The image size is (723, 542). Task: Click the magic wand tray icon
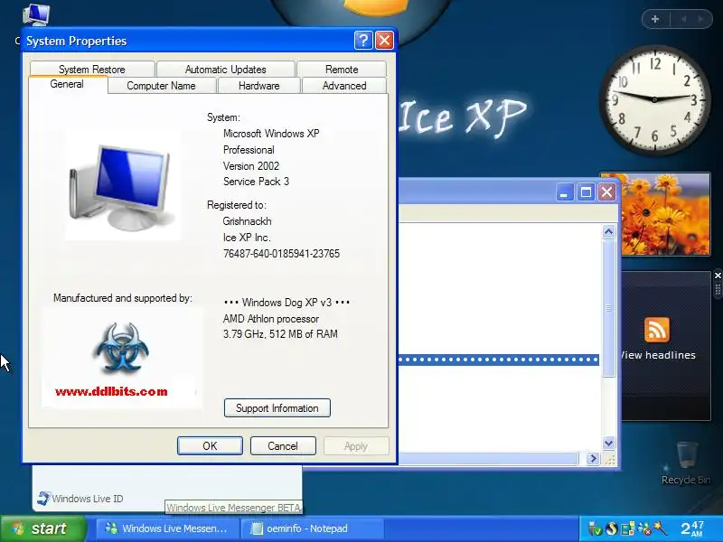tap(661, 528)
